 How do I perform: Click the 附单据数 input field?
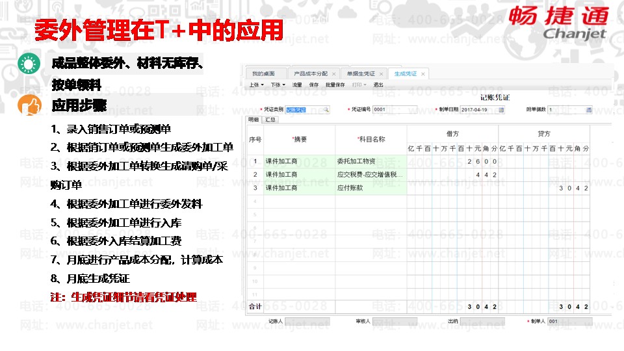[570, 109]
